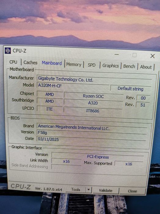Minimize the CPU-Z window
160x214 pixels.
click(117, 55)
